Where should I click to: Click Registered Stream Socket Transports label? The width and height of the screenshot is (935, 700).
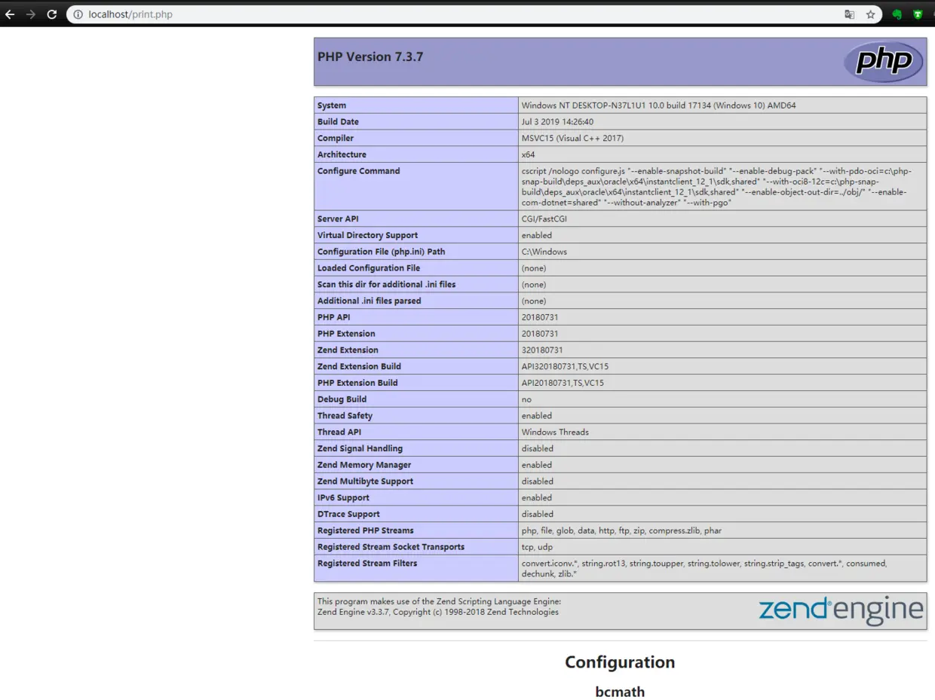pos(391,546)
